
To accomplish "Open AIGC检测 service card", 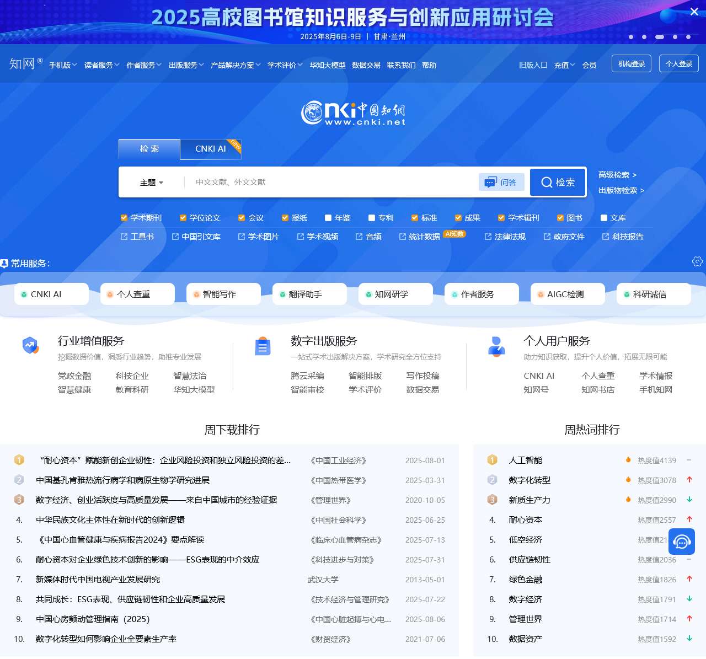I will 568,294.
